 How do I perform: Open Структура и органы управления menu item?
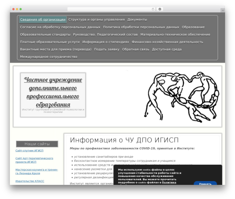coord(96,20)
